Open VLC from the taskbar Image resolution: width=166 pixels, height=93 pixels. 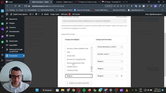pos(127,90)
